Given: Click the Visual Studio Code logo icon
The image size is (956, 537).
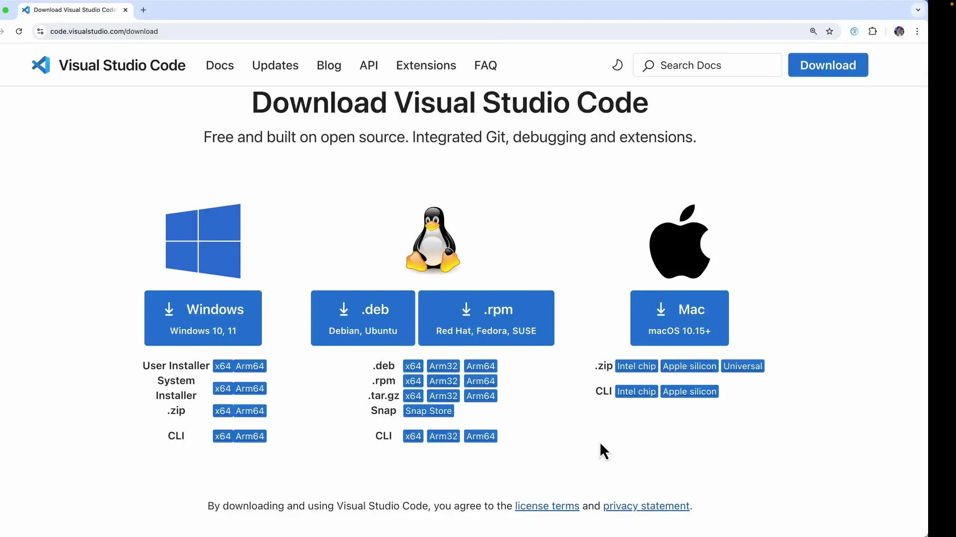Looking at the screenshot, I should click(x=41, y=65).
